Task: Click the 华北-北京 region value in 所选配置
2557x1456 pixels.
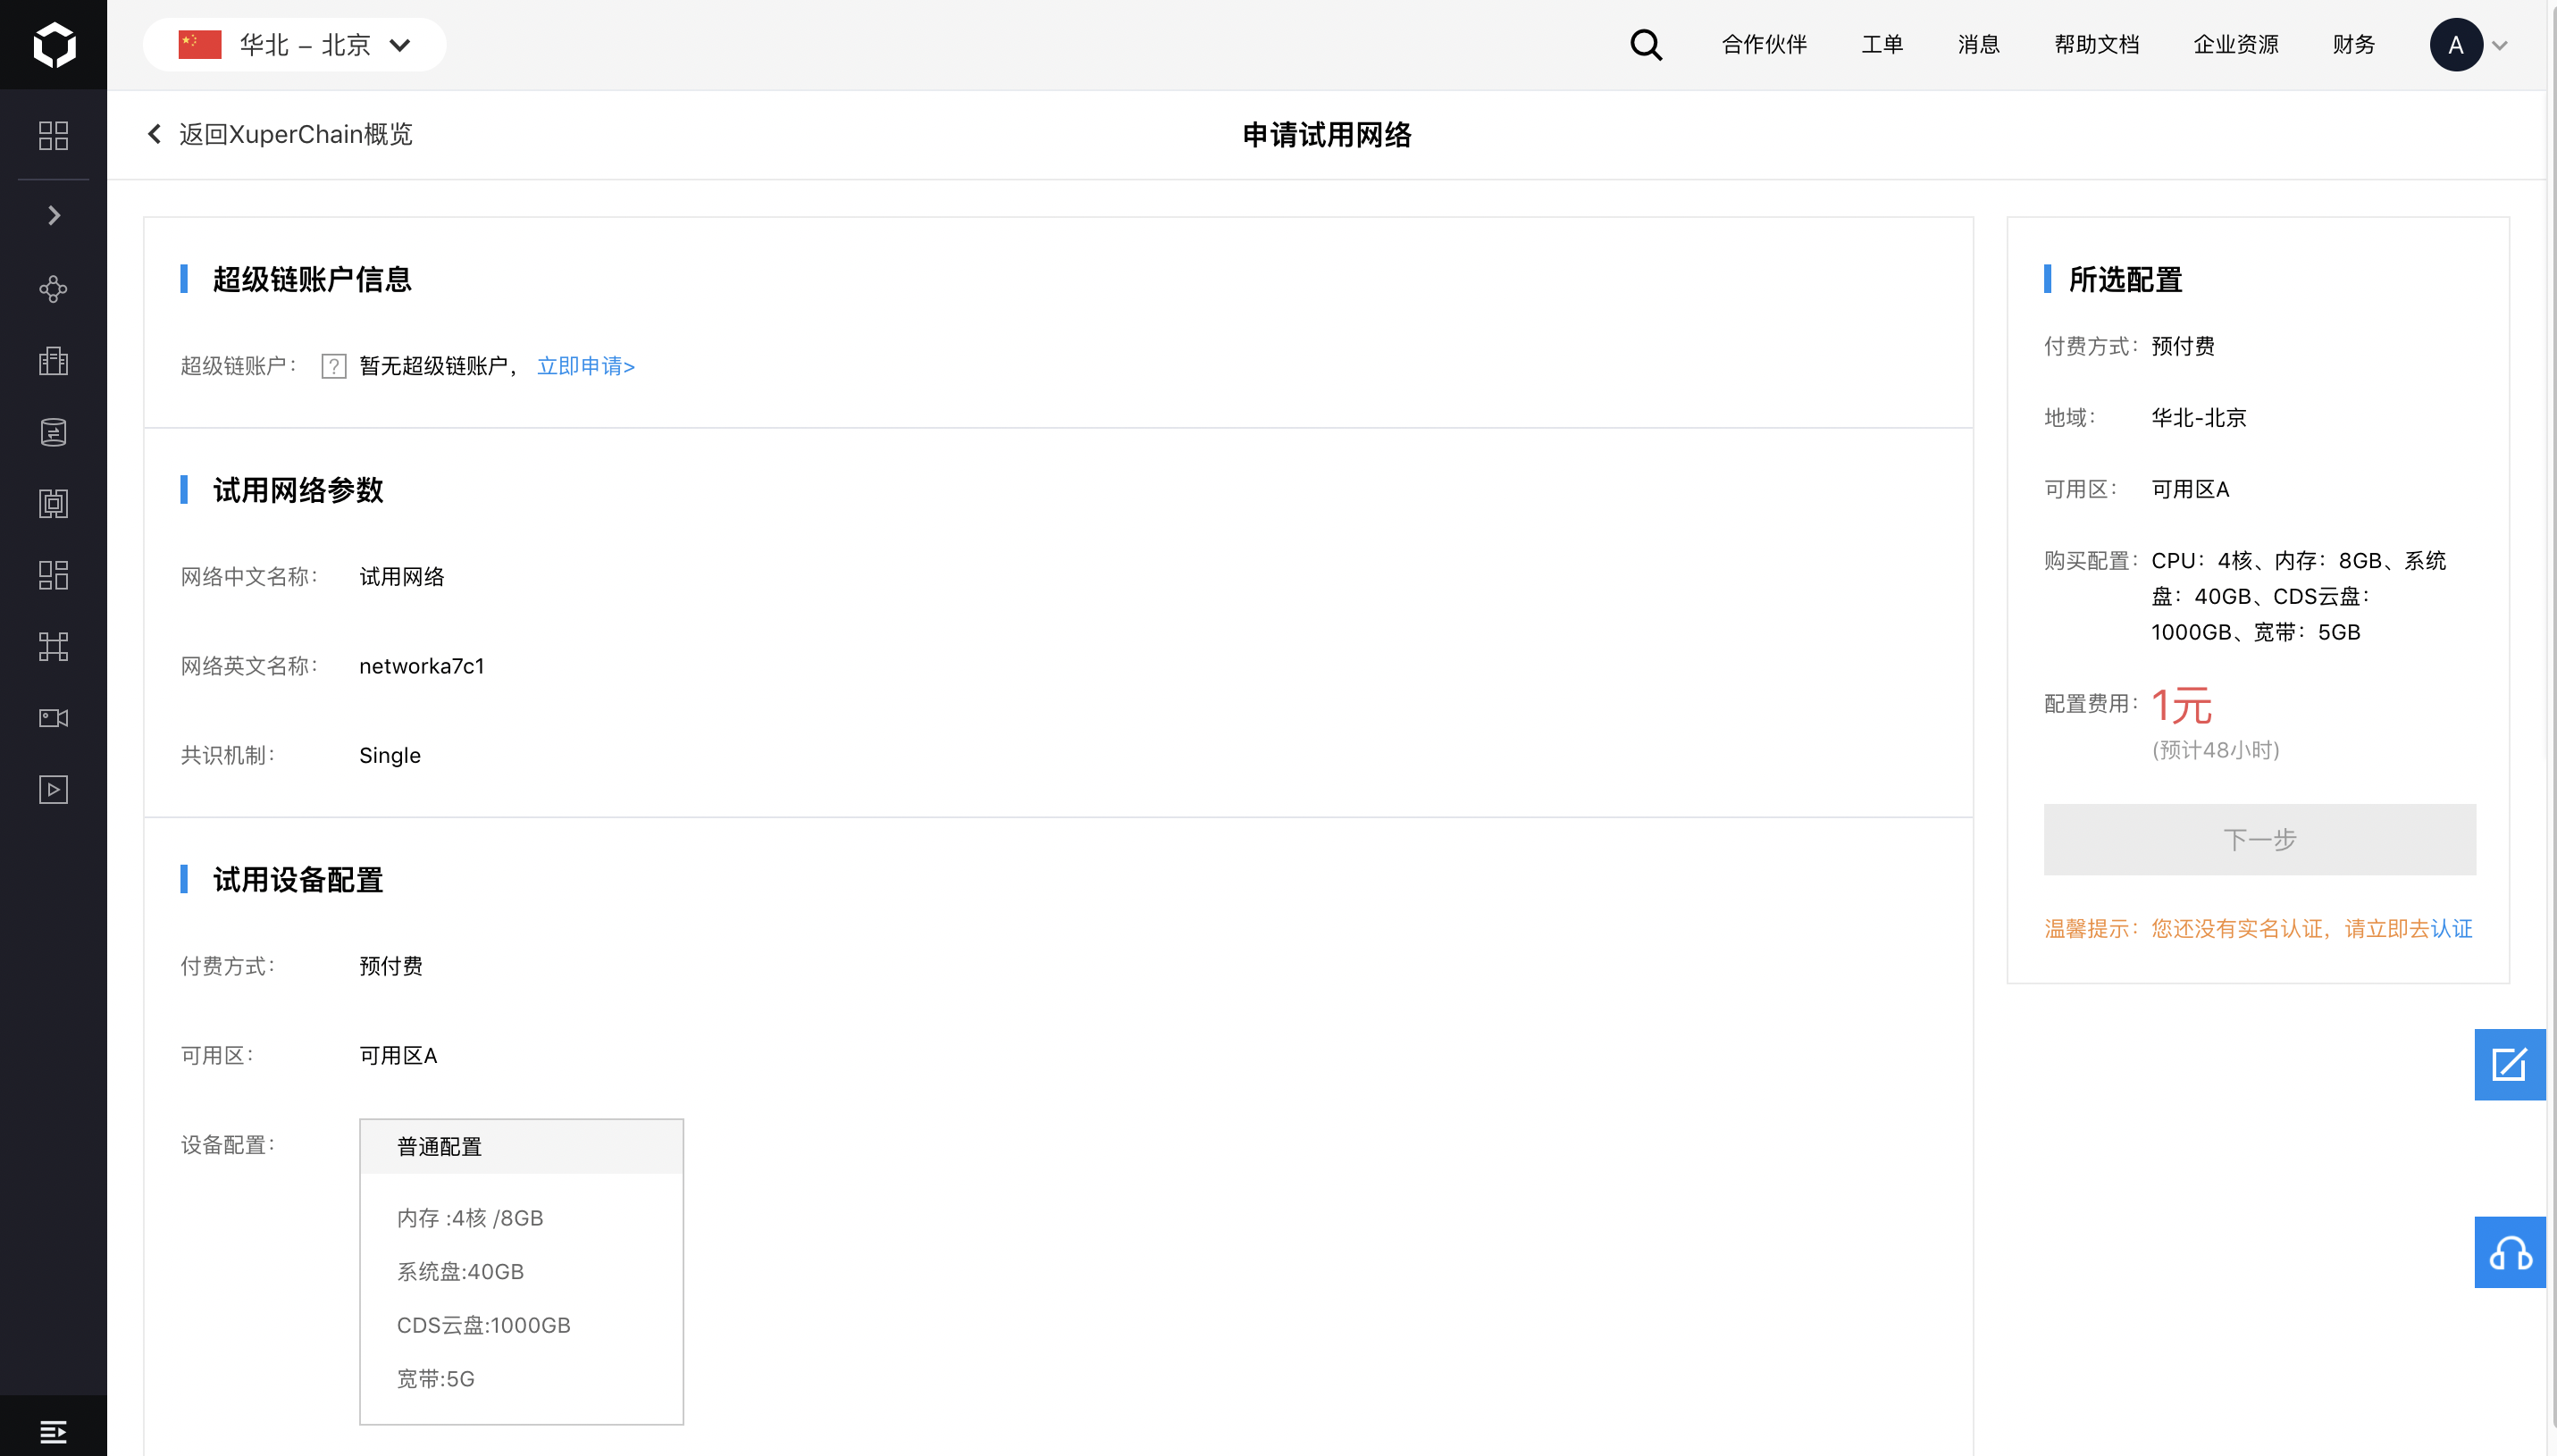Action: [x=2198, y=418]
